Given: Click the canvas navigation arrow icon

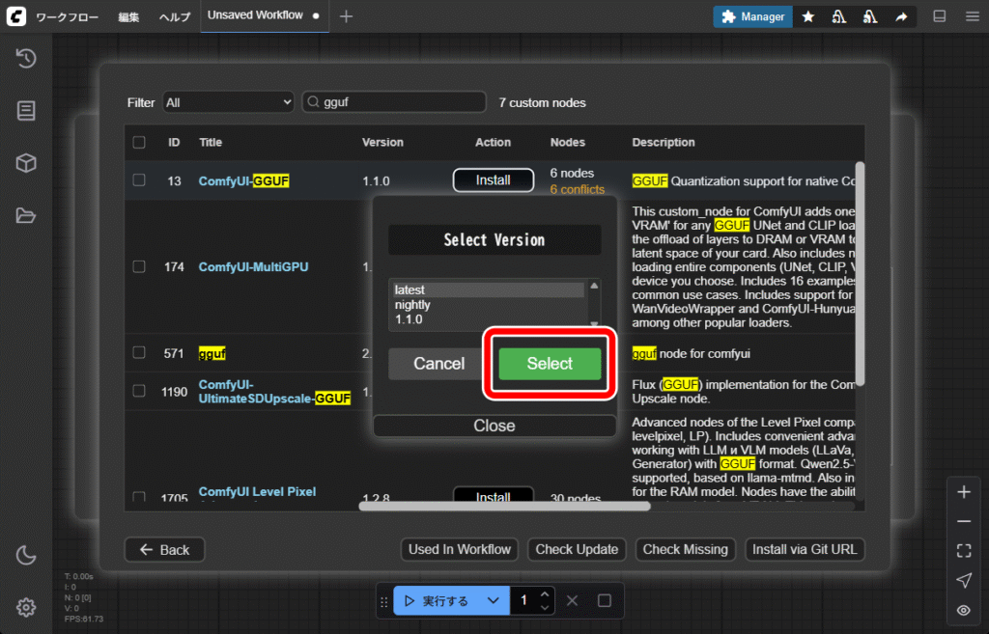Looking at the screenshot, I should click(964, 580).
